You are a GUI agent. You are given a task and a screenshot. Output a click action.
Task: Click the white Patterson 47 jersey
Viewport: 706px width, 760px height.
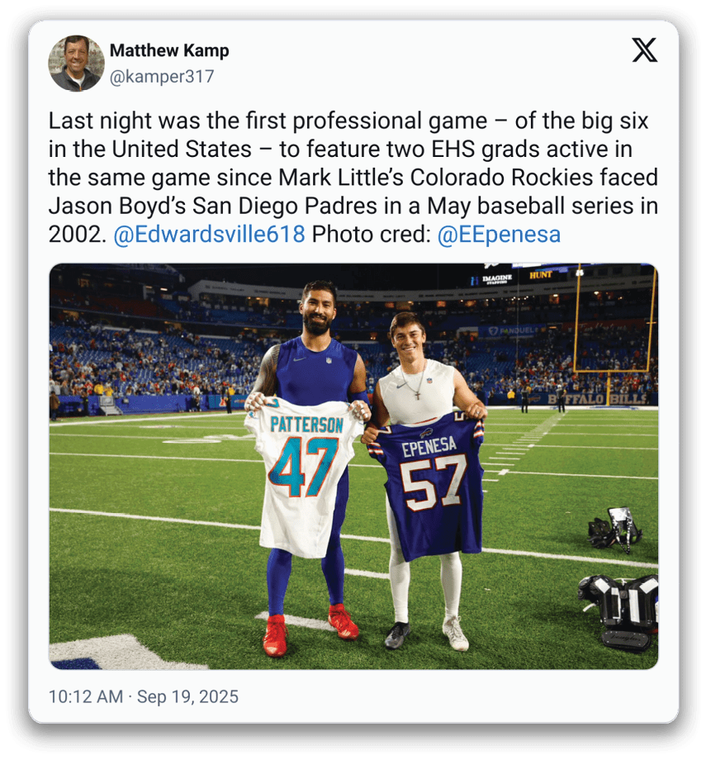(x=305, y=471)
